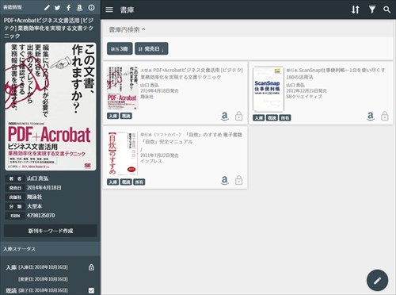This screenshot has height=295, width=396.
Task: Open the sort order icon in top bar
Action: click(356, 10)
